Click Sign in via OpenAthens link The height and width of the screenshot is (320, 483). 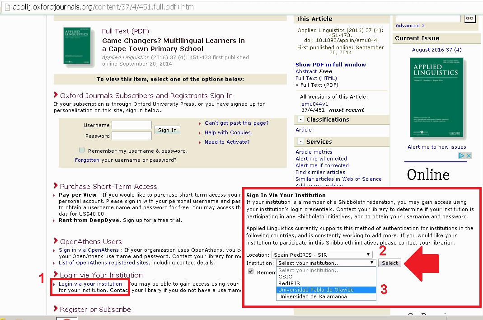[x=89, y=250]
